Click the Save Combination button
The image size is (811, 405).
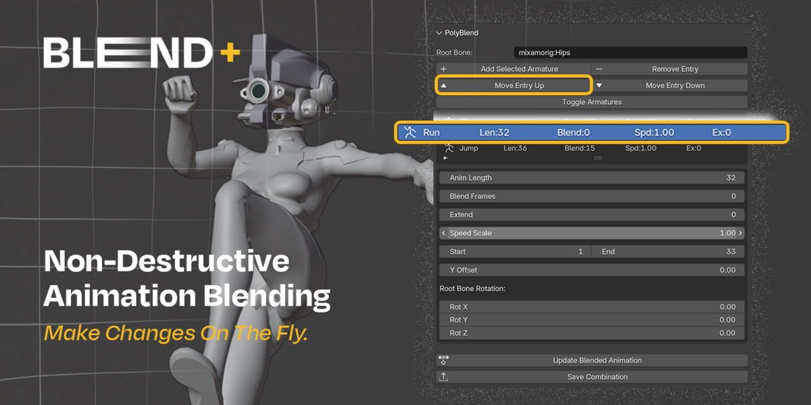[591, 377]
